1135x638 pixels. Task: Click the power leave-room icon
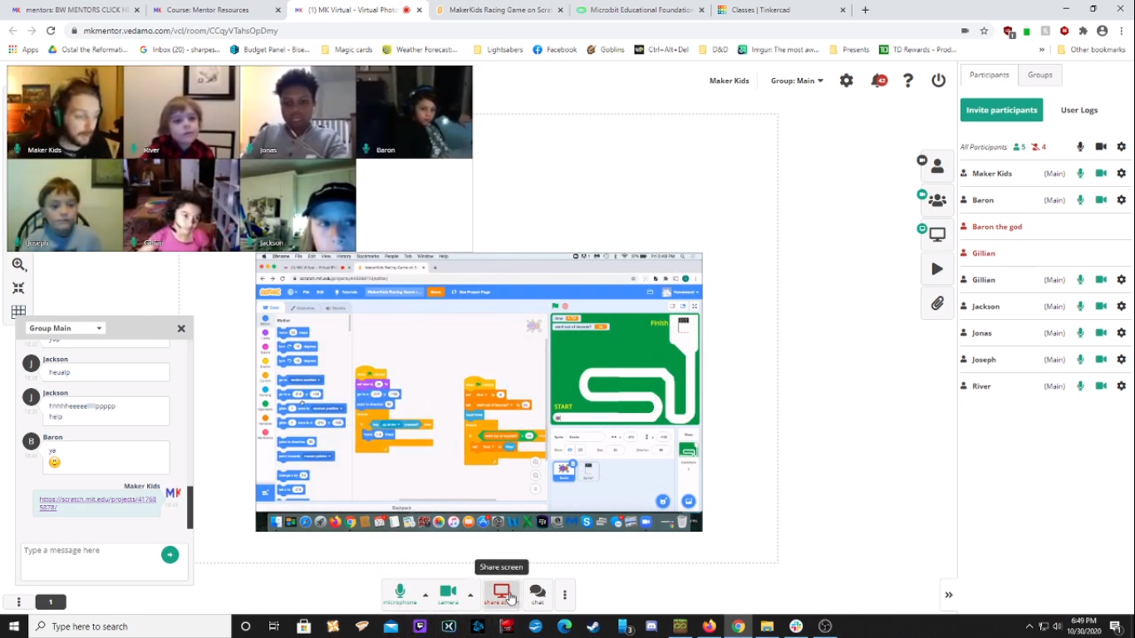pos(939,81)
